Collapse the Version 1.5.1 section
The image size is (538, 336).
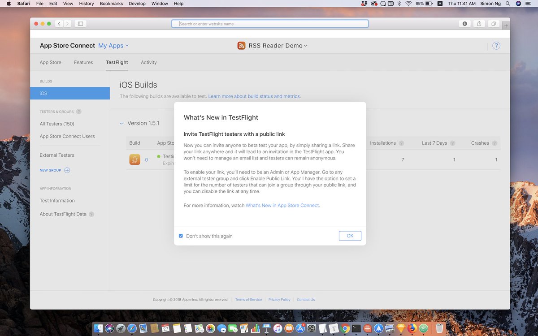[121, 123]
